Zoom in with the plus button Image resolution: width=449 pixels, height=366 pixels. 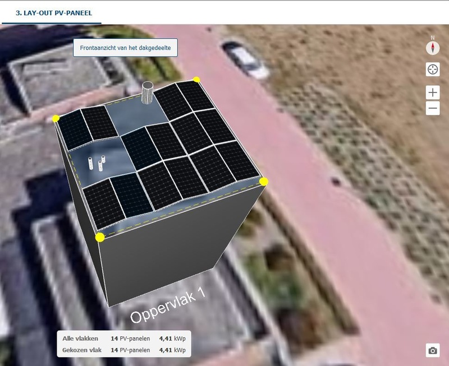tap(433, 92)
